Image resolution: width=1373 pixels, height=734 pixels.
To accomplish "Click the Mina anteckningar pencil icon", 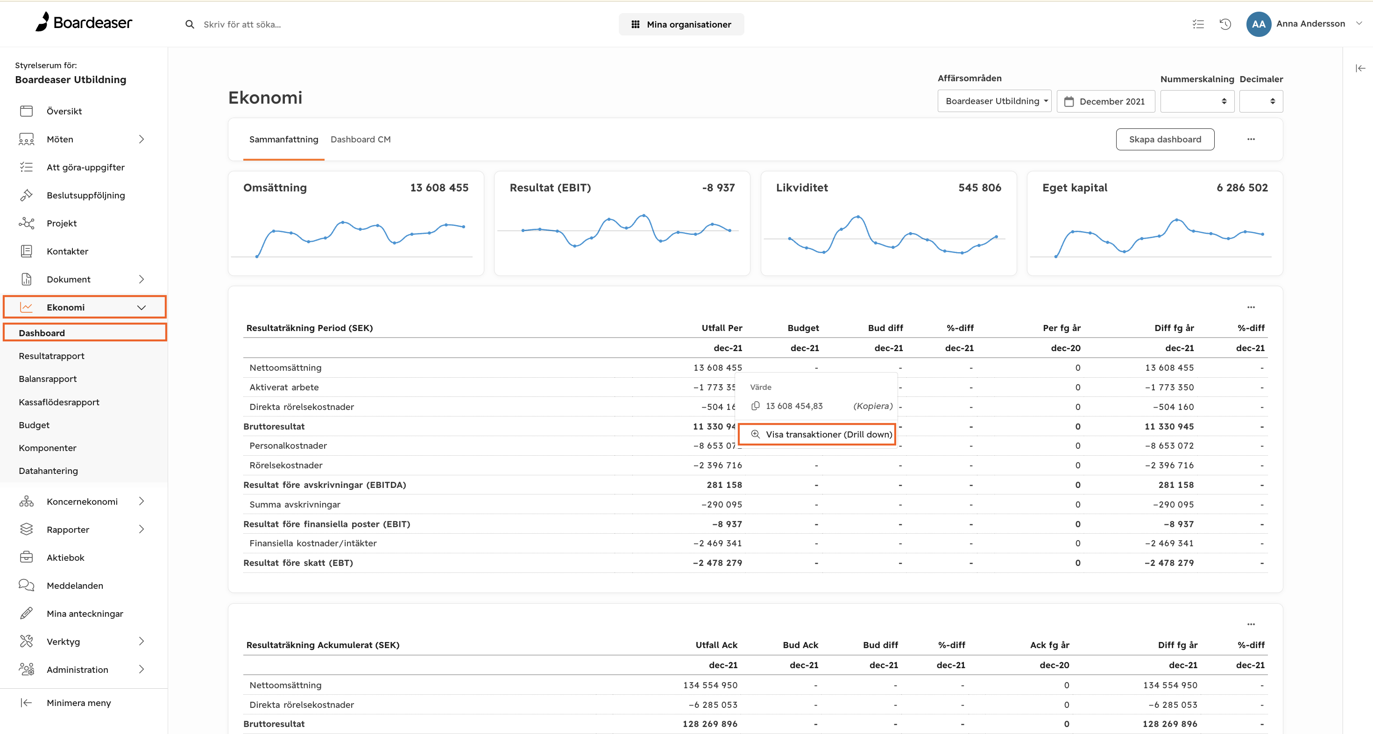I will click(x=26, y=614).
